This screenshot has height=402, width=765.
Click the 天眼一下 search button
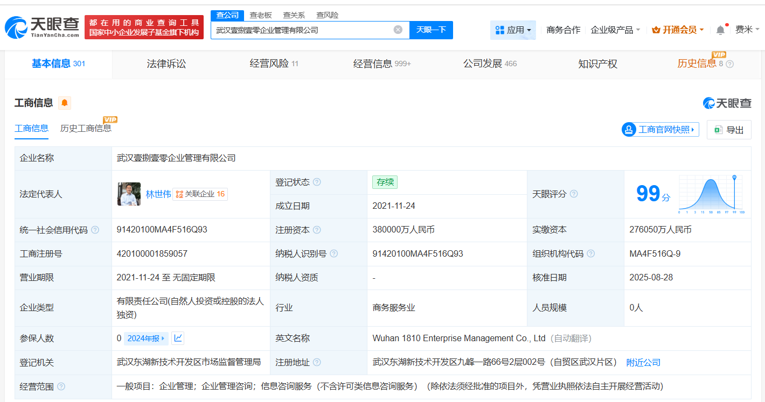pyautogui.click(x=431, y=30)
